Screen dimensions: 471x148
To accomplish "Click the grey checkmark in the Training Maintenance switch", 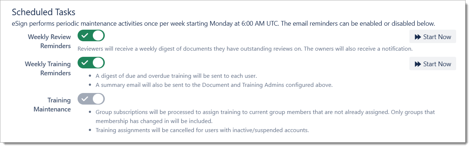I will pos(85,98).
